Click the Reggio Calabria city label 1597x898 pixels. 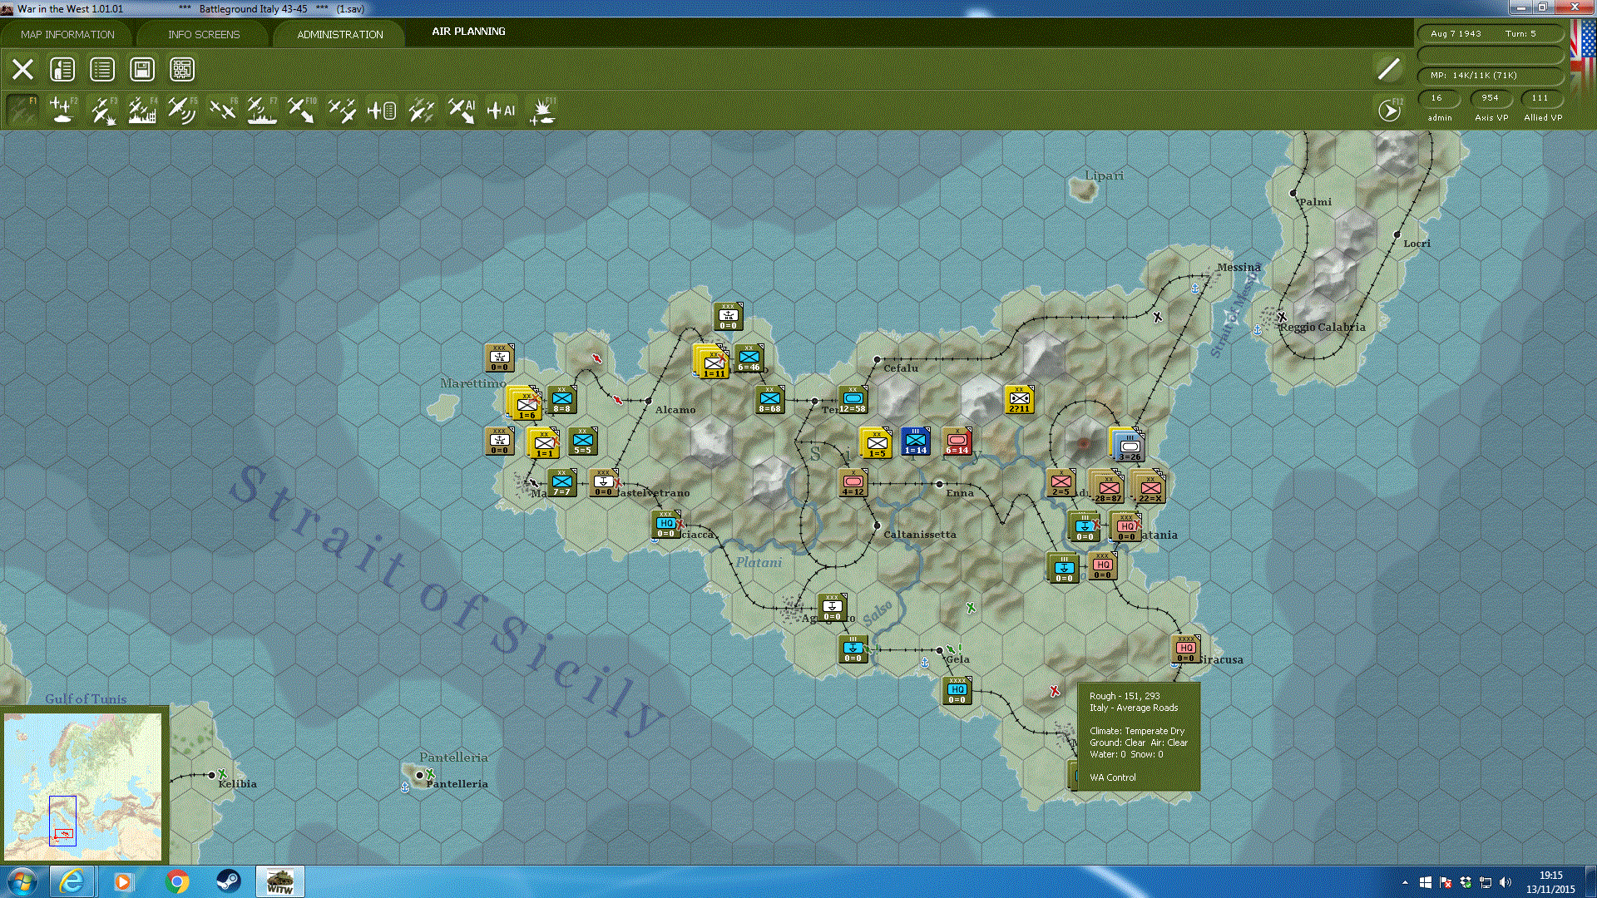coord(1323,328)
